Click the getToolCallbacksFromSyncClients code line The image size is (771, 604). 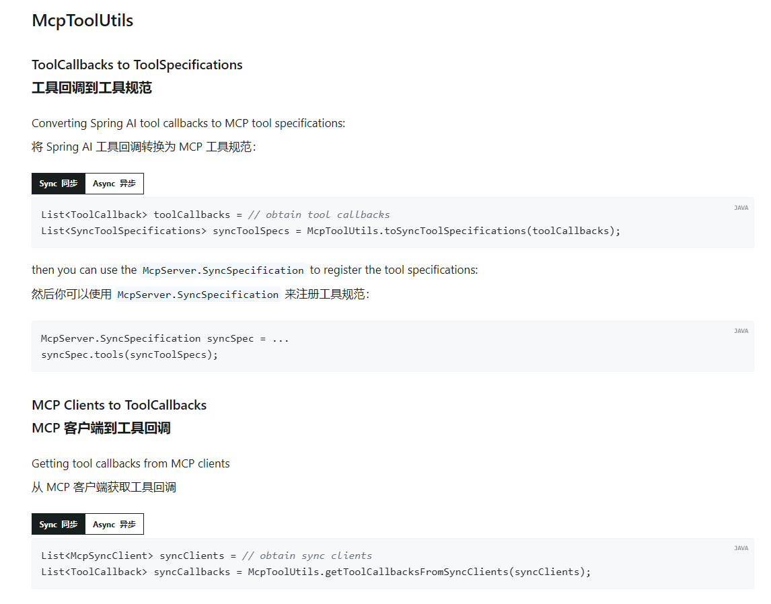316,572
